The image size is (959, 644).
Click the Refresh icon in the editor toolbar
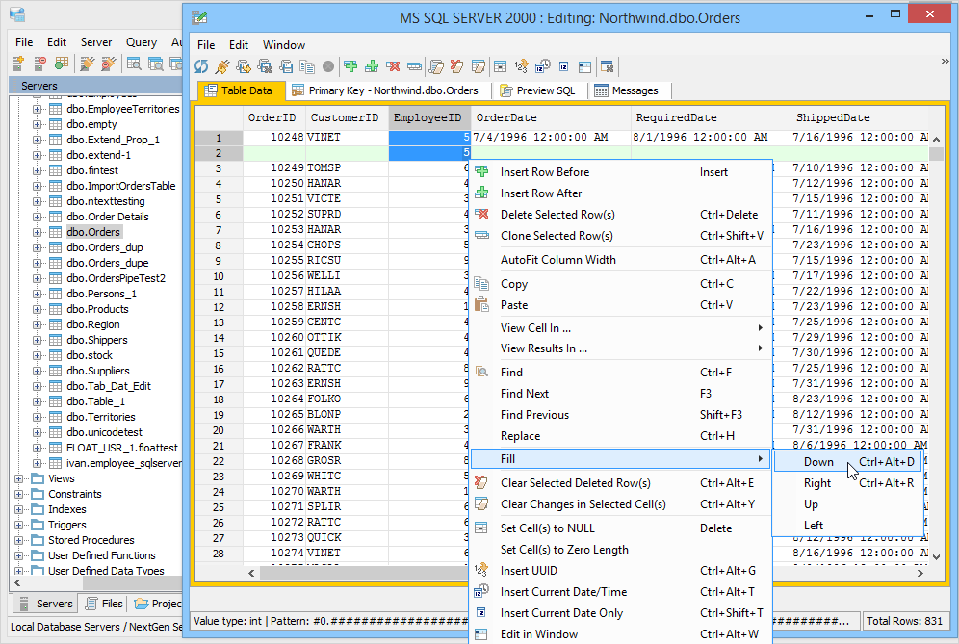pos(201,66)
